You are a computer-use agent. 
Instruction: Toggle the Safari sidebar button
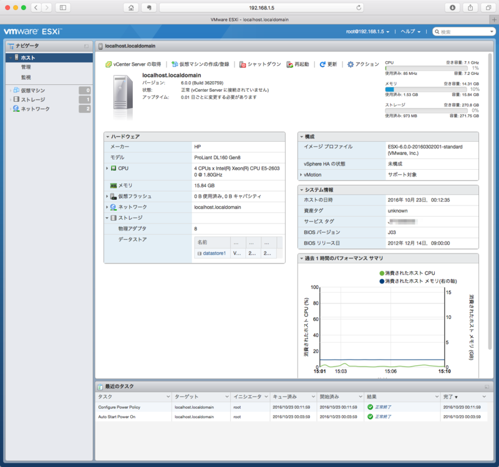click(63, 7)
